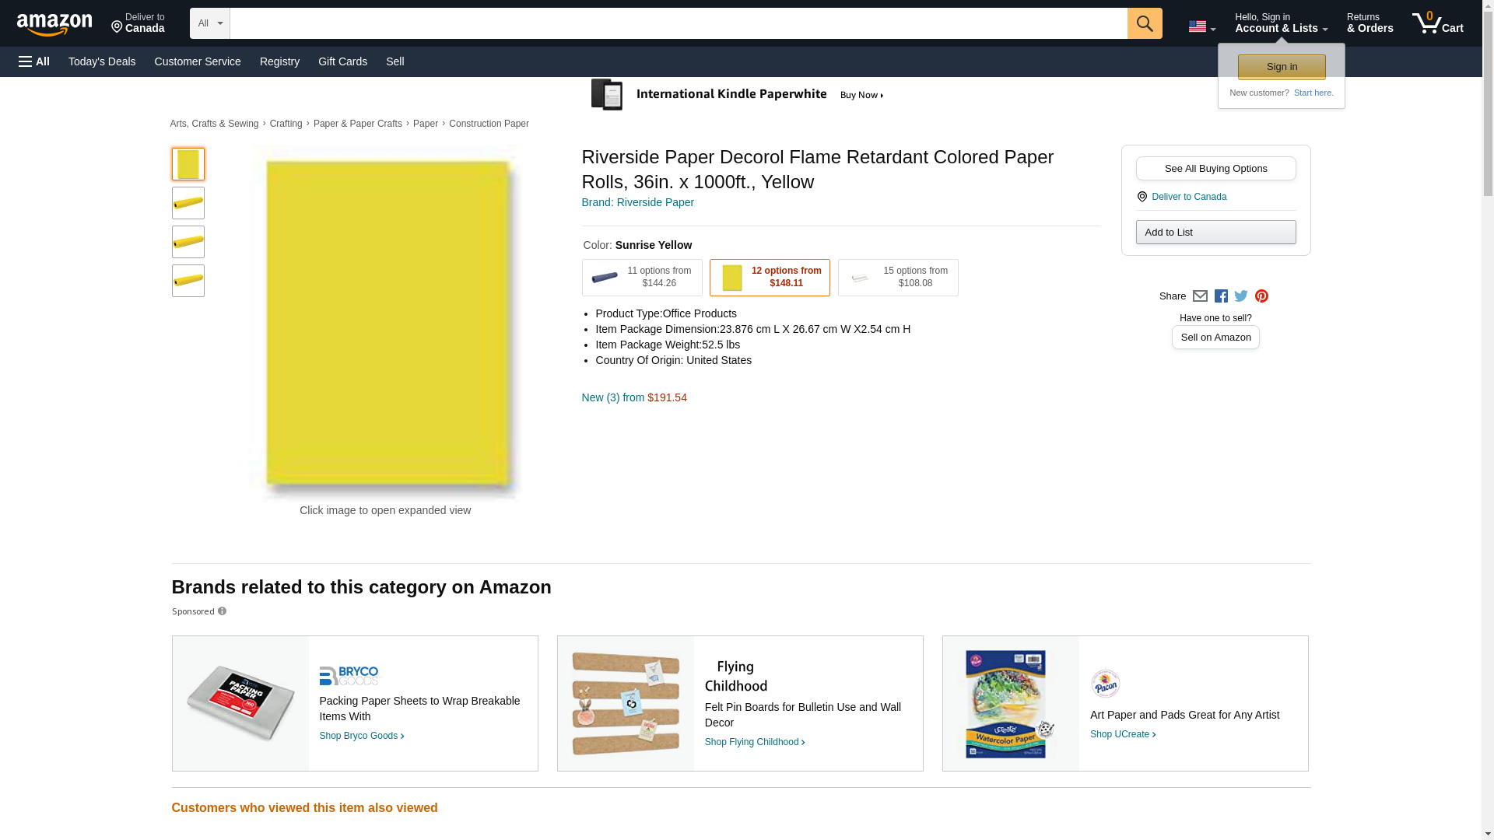Select the blue color option swatch
Viewport: 1494px width, 840px height.
(x=642, y=278)
